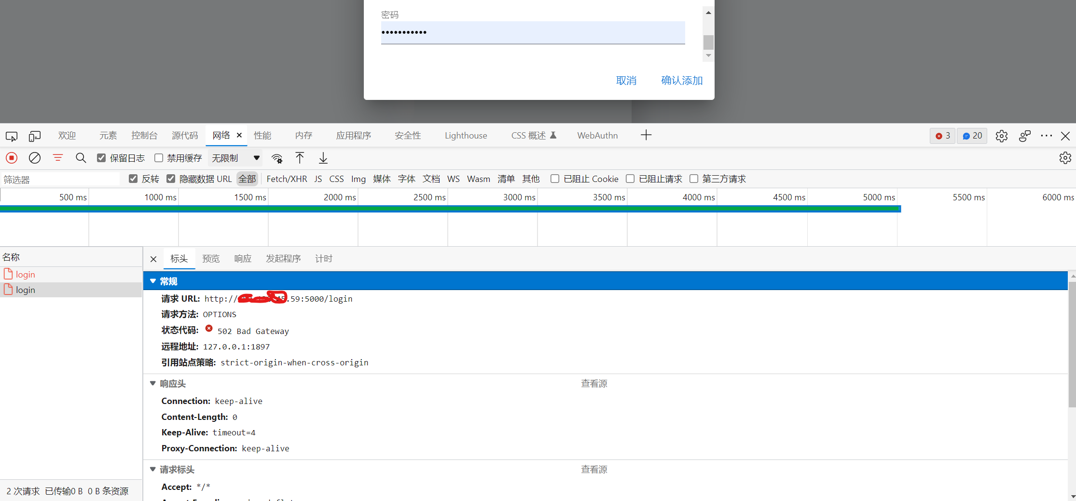1076x501 pixels.
Task: Add more tools plus icon
Action: click(646, 135)
